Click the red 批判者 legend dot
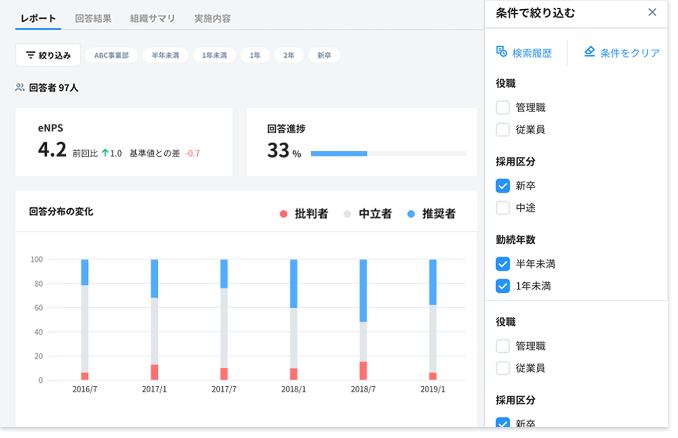Viewport: 678px width, 438px height. point(284,214)
